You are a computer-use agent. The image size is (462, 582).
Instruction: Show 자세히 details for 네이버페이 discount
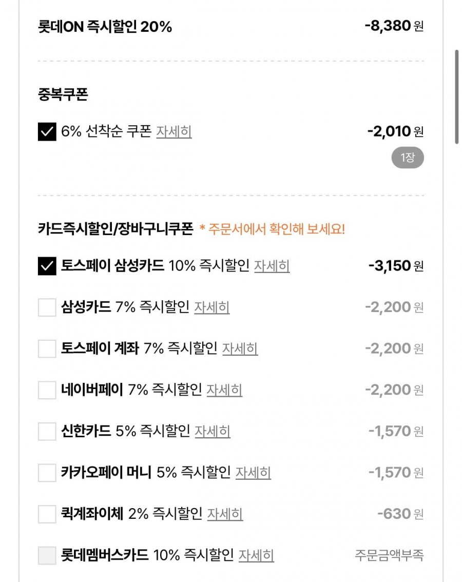click(224, 391)
